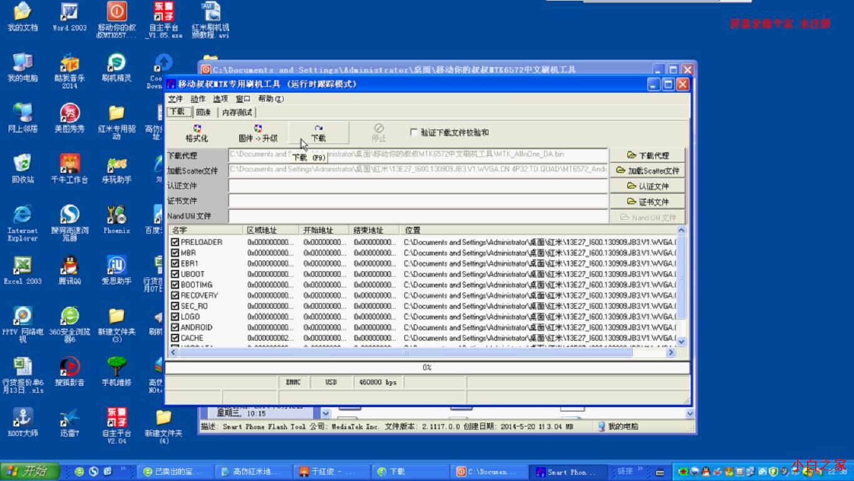
Task: Select the Phoenix desktop icon
Action: [x=116, y=219]
